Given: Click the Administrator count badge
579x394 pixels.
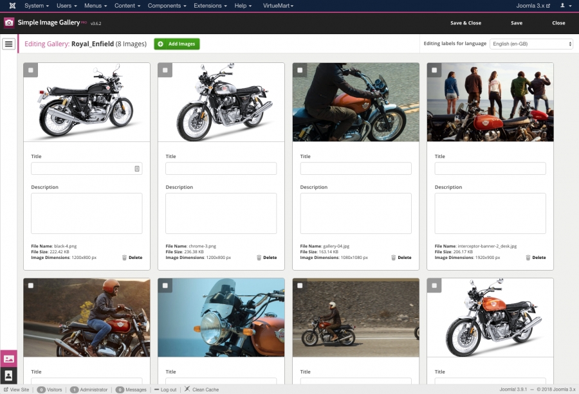Looking at the screenshot, I should pos(74,390).
